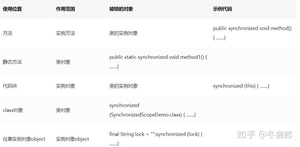Click 类对象 in the 静态方法 row
This screenshot has width=300, height=147.
coord(63,62)
